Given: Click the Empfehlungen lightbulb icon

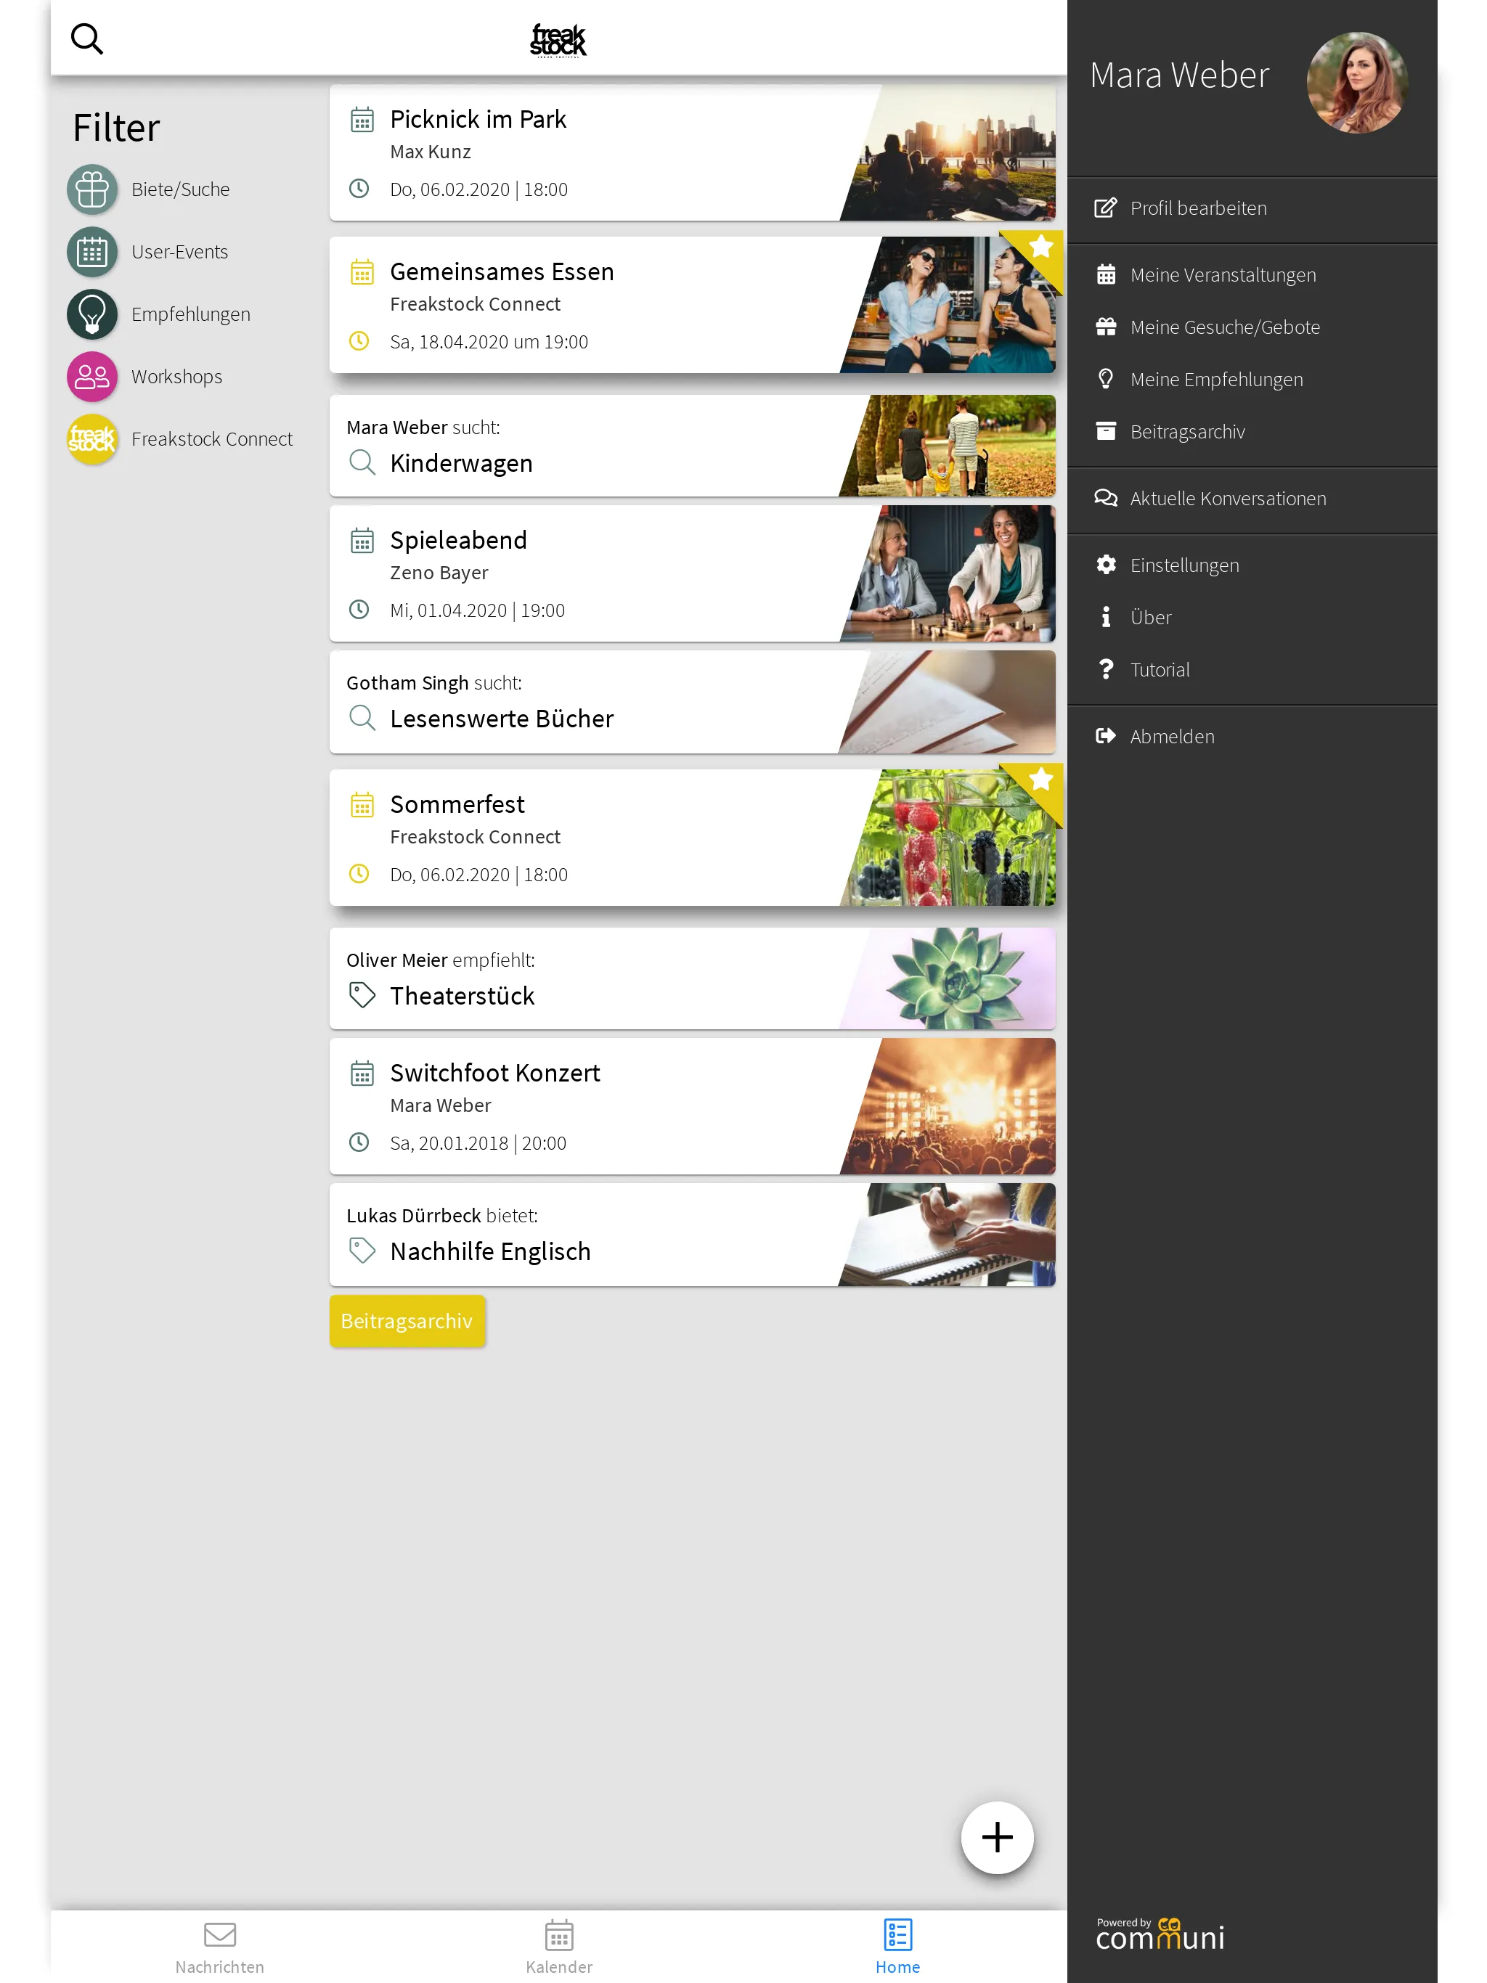Looking at the screenshot, I should [92, 312].
